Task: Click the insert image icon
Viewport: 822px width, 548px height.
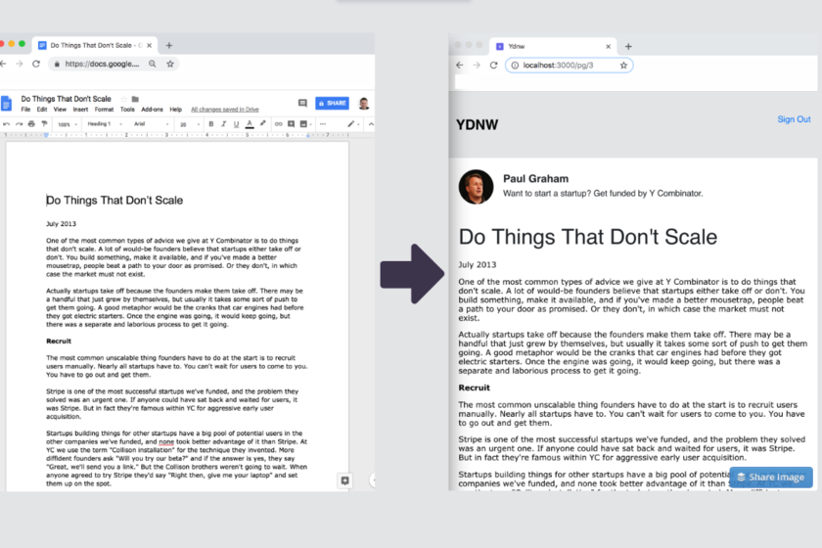Action: (x=303, y=124)
